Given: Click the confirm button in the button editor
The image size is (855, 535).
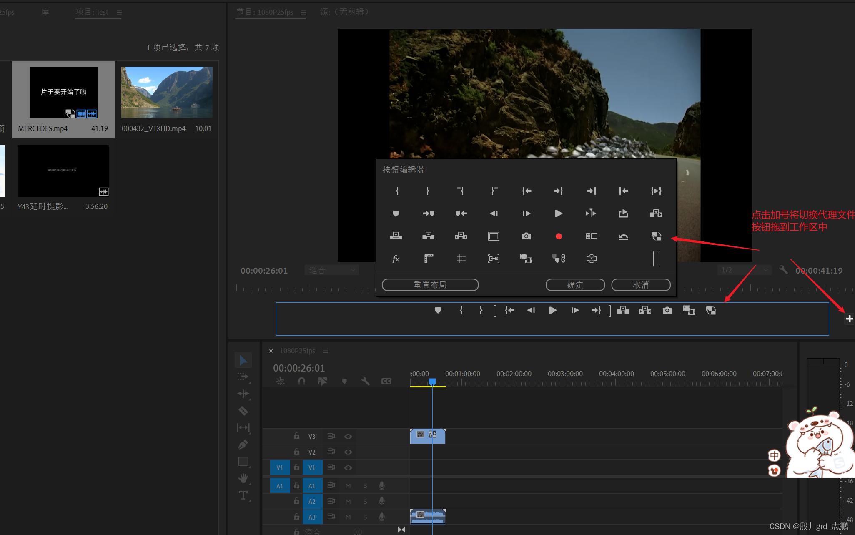Looking at the screenshot, I should pos(575,285).
